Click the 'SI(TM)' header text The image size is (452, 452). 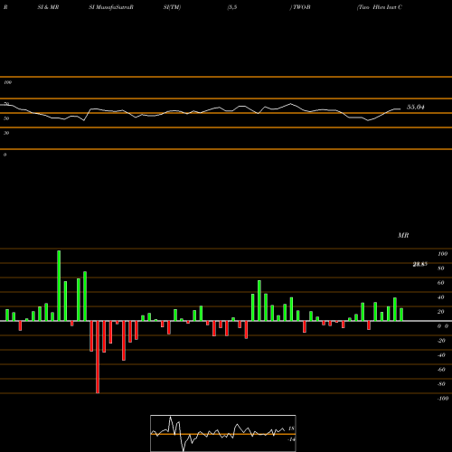click(x=172, y=7)
